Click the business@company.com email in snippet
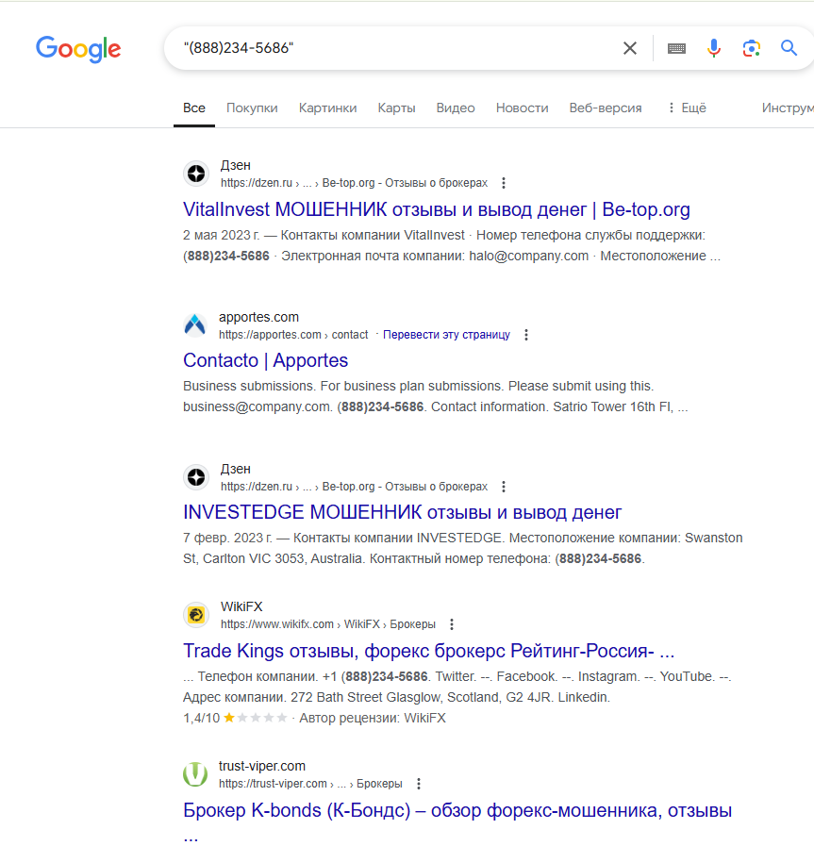This screenshot has height=846, width=814. pos(257,406)
